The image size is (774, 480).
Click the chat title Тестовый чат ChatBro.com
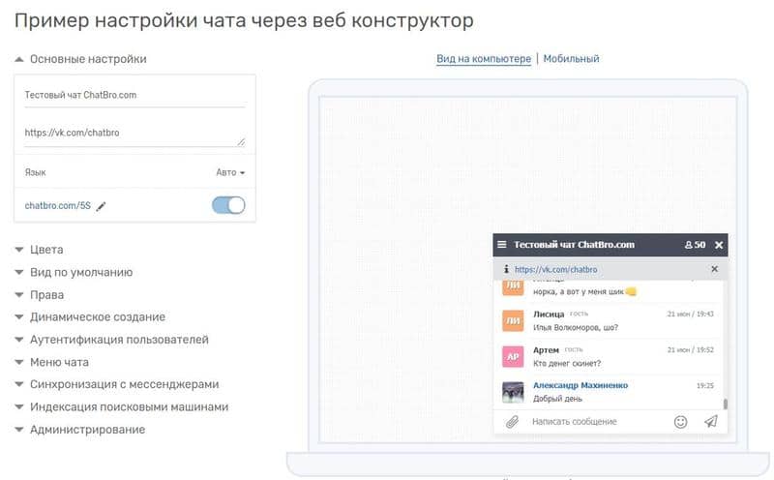pos(574,245)
